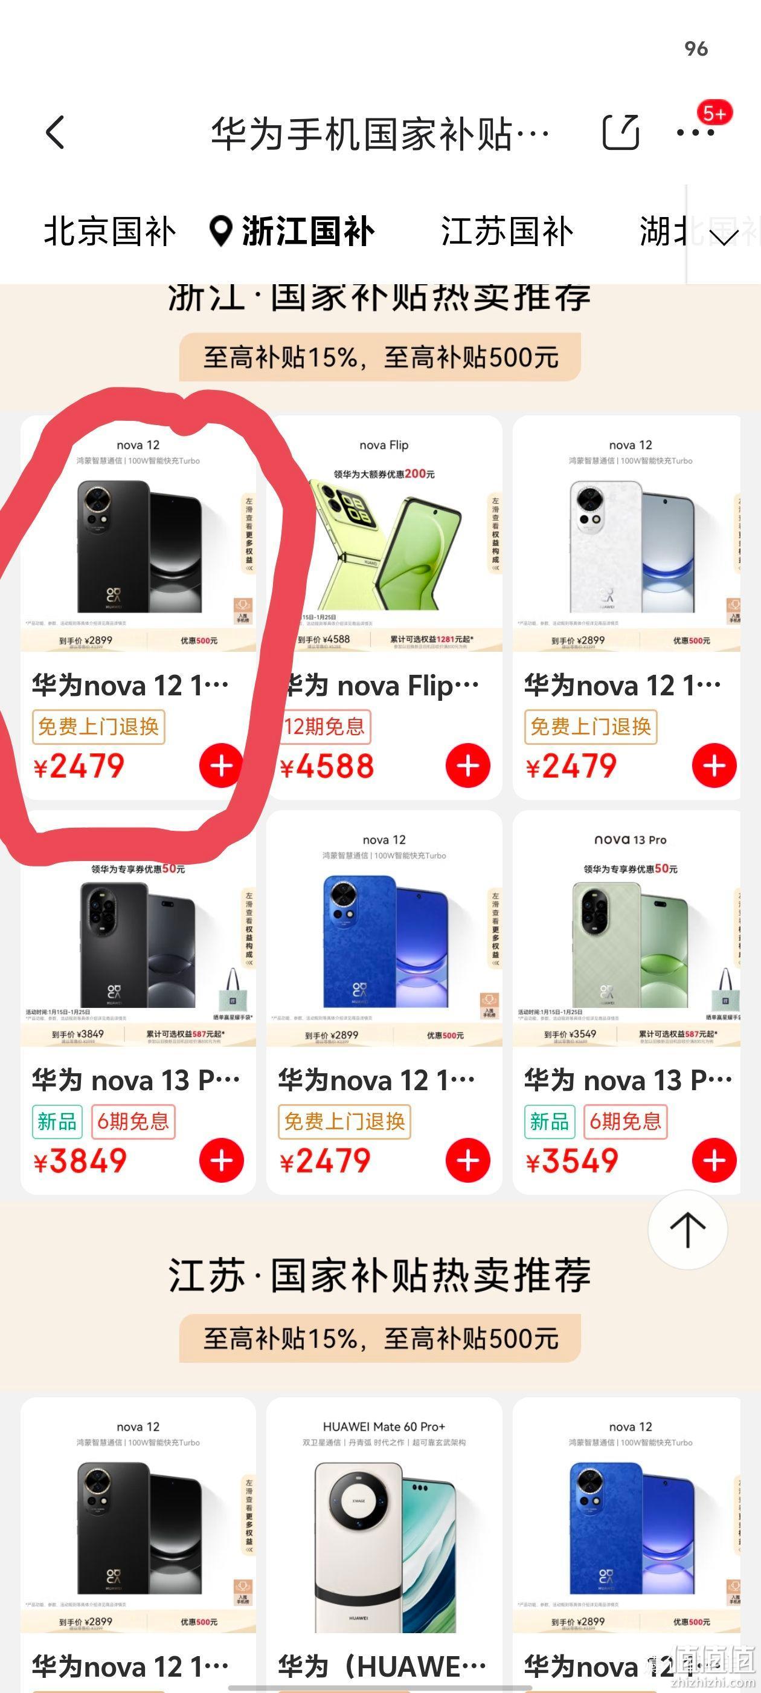Add ¥3549 nova 13 Pro to cart

click(714, 1160)
